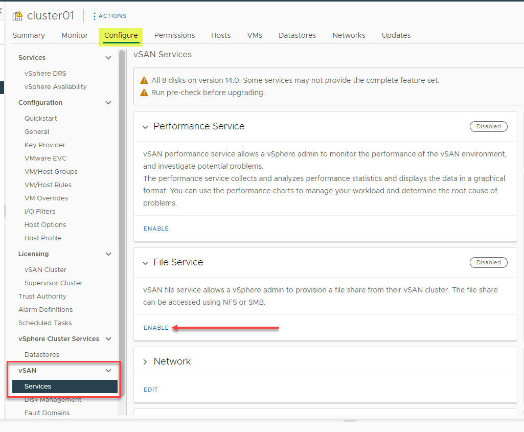
Task: Enable the File Service
Action: coord(156,328)
